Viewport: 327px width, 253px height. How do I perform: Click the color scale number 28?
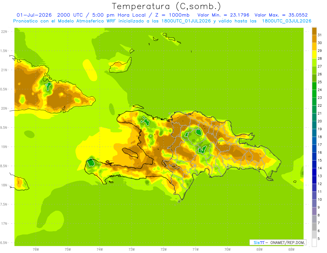tap(320, 58)
